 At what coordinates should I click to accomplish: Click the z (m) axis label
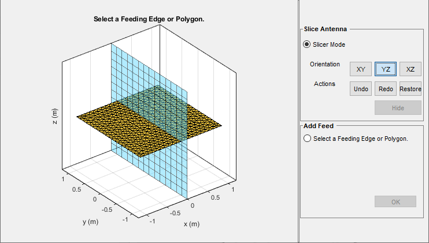point(54,117)
